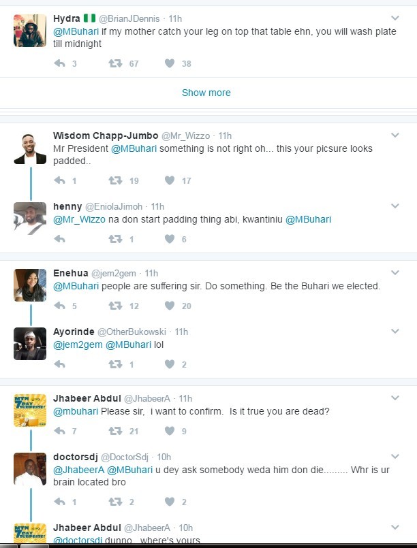Expand options chevron on doctorsdj's tweet
Viewport: 417px width, 548px height.
pyautogui.click(x=395, y=457)
